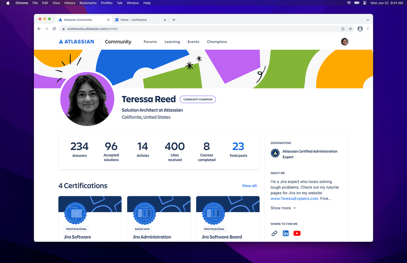Open the Edit menu

[x=45, y=3]
